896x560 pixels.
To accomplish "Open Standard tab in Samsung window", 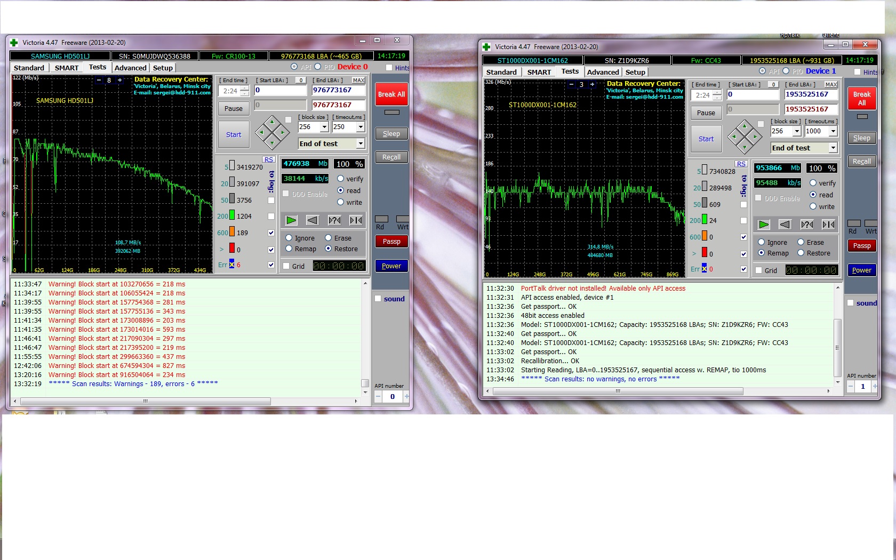I will 29,68.
